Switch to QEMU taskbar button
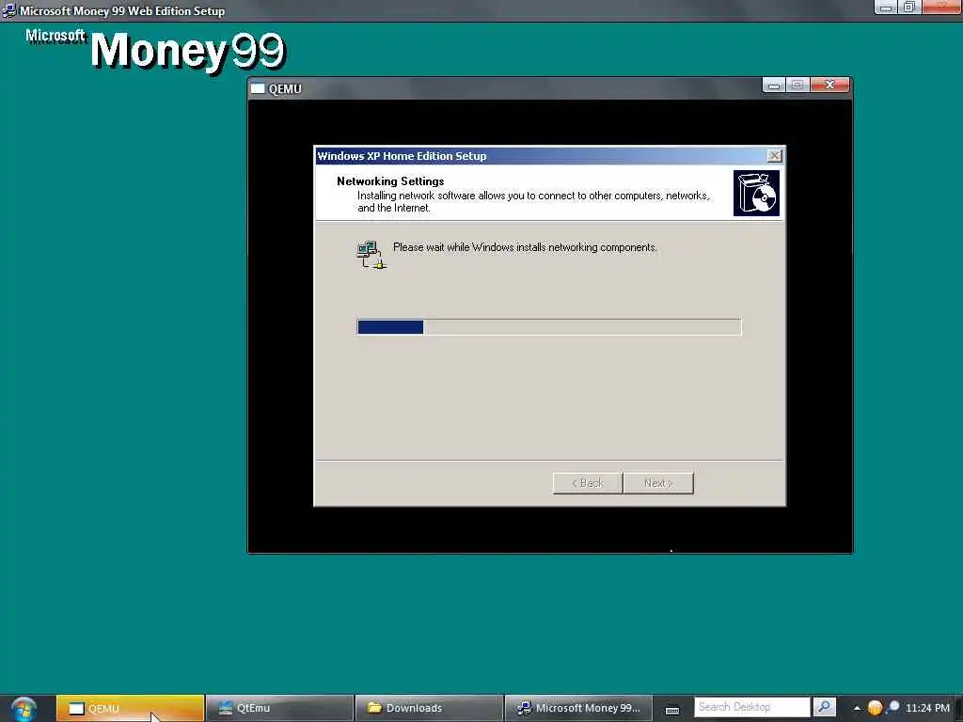This screenshot has width=963, height=722. point(130,708)
